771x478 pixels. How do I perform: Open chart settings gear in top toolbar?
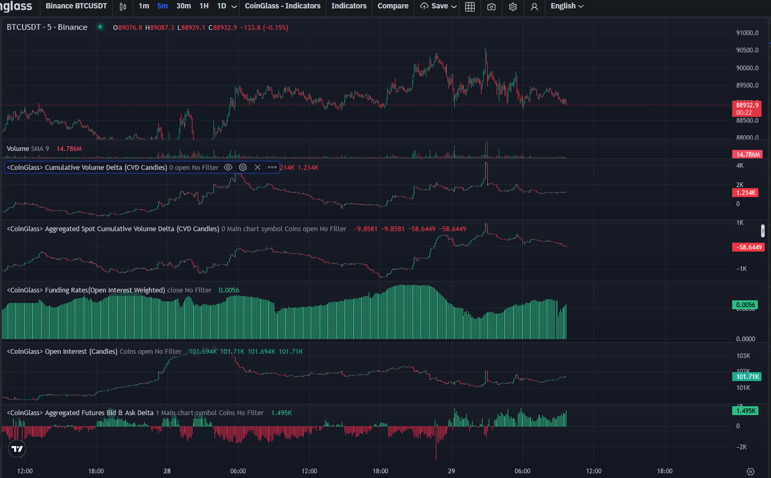(513, 6)
